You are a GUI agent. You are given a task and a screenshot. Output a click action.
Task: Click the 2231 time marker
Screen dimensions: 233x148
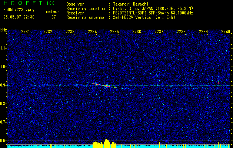pyautogui.click(x=26, y=31)
